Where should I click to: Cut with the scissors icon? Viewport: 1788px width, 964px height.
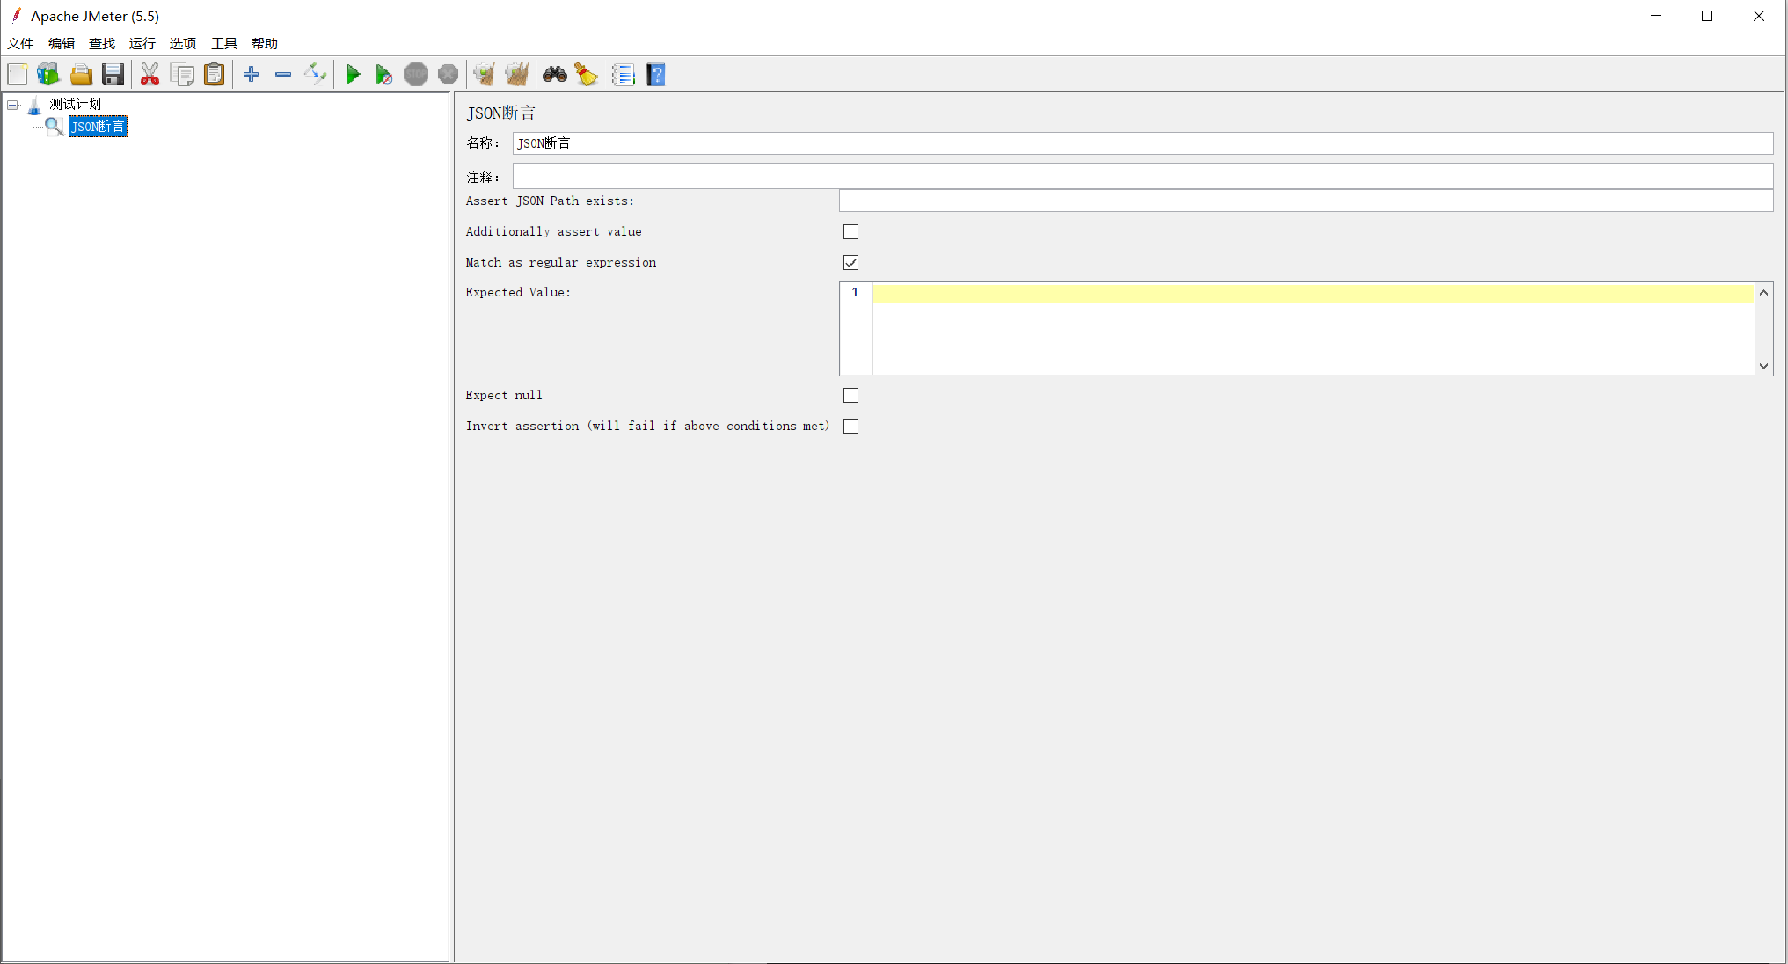[x=150, y=75]
